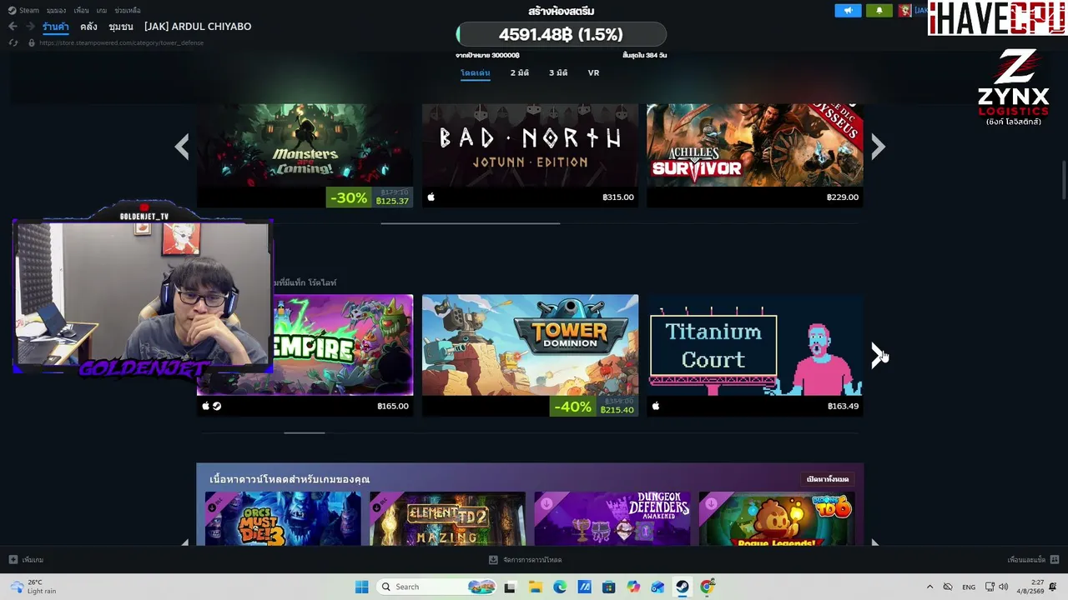Open the Monsters are Coming! game card
Image resolution: width=1068 pixels, height=600 pixels.
(305, 155)
